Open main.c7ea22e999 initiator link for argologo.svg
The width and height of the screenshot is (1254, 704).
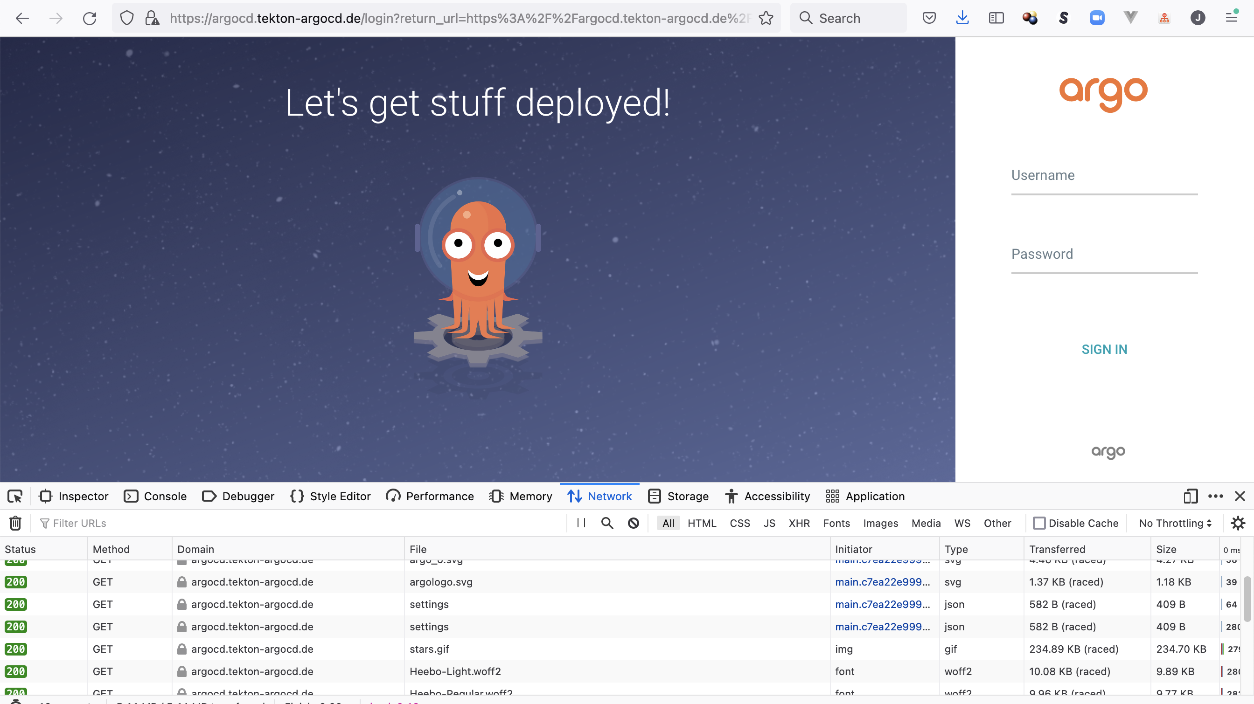(882, 582)
